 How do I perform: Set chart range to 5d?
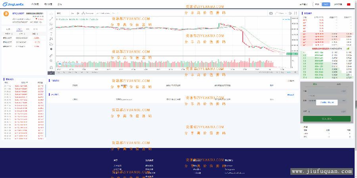pos(81,72)
